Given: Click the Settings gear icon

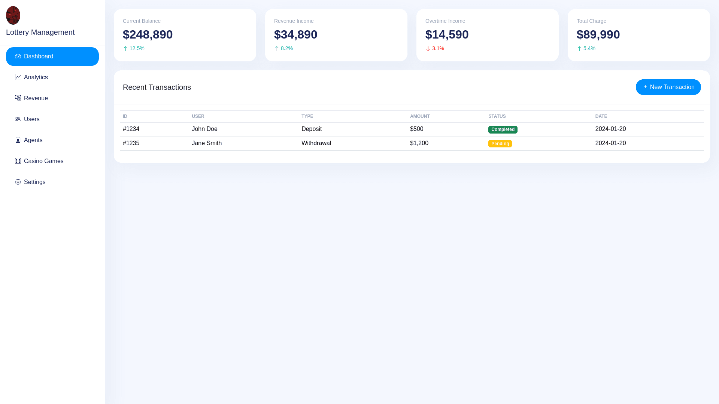Looking at the screenshot, I should pos(18,182).
